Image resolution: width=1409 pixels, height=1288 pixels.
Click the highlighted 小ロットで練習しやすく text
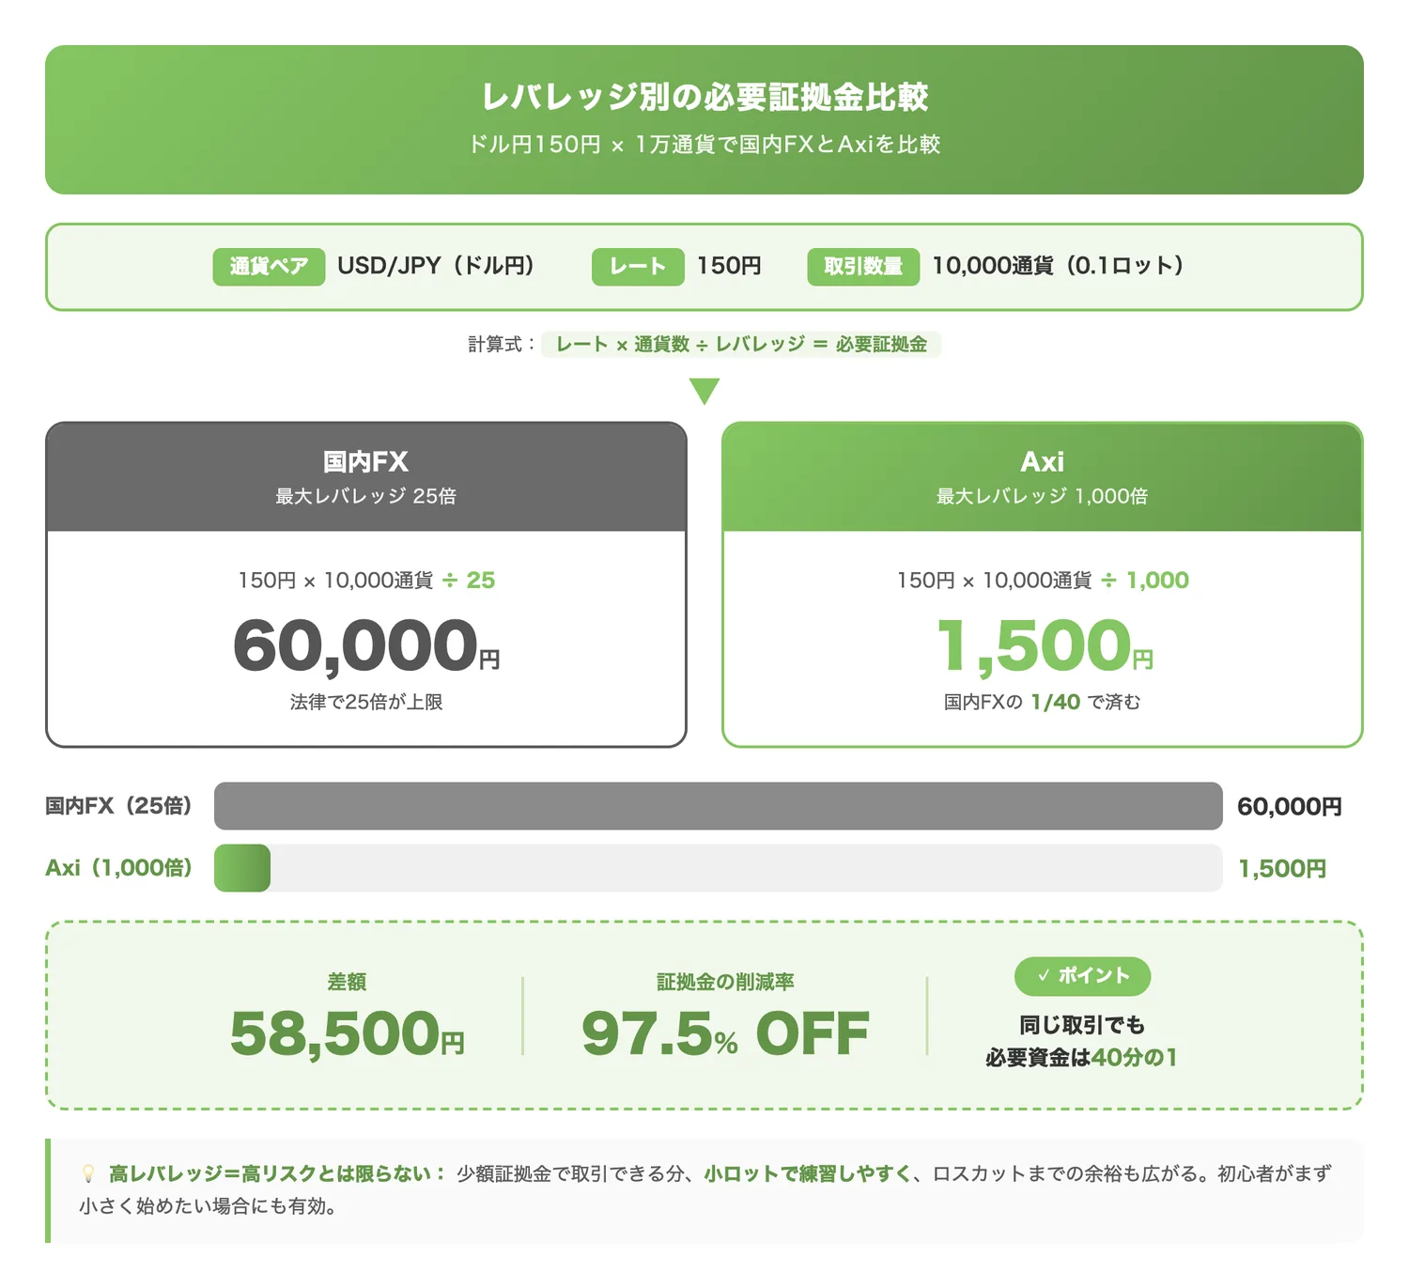[x=808, y=1173]
